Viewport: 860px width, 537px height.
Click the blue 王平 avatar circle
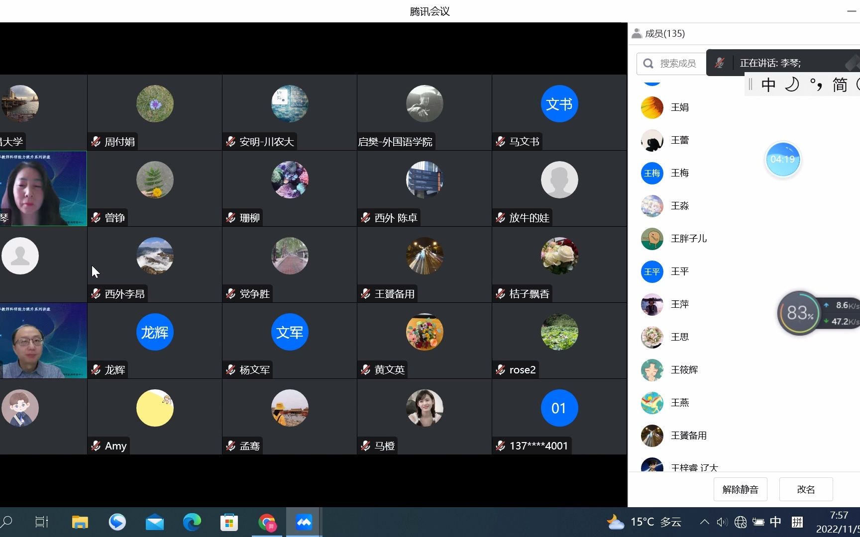click(x=652, y=271)
